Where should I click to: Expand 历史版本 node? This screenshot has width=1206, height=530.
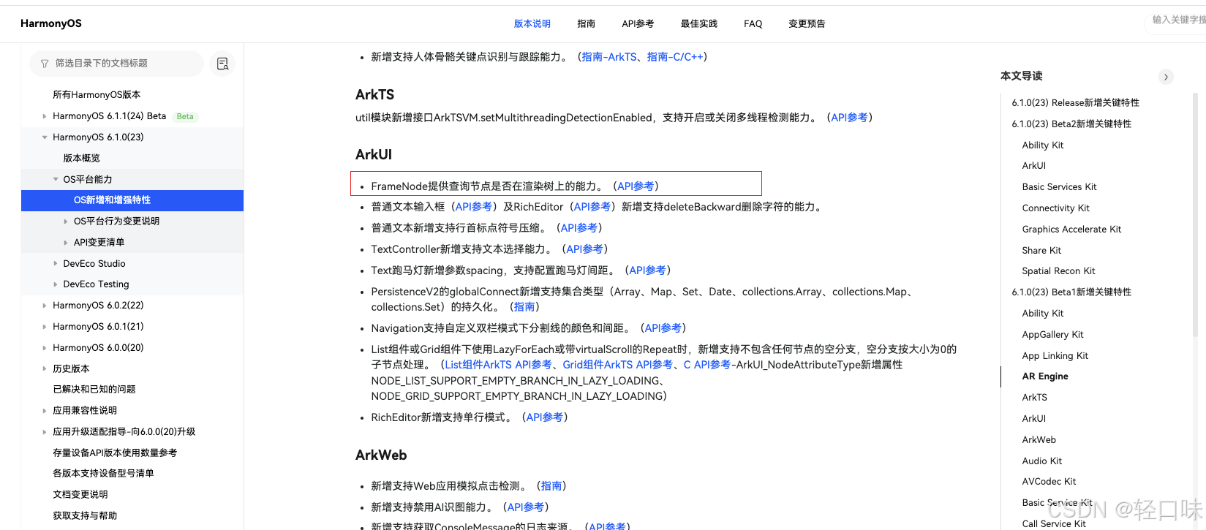point(44,369)
